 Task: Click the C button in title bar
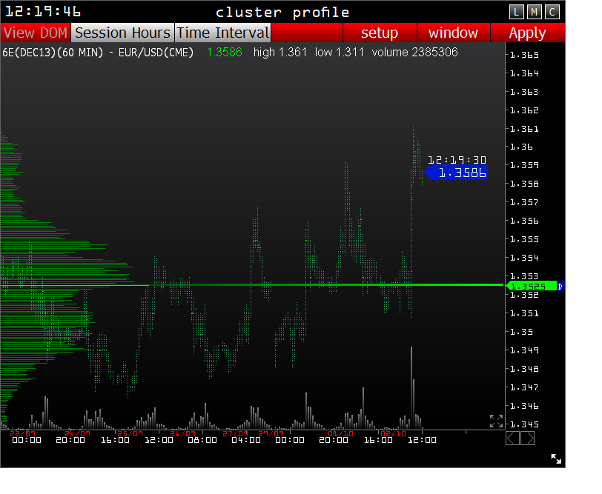552,11
